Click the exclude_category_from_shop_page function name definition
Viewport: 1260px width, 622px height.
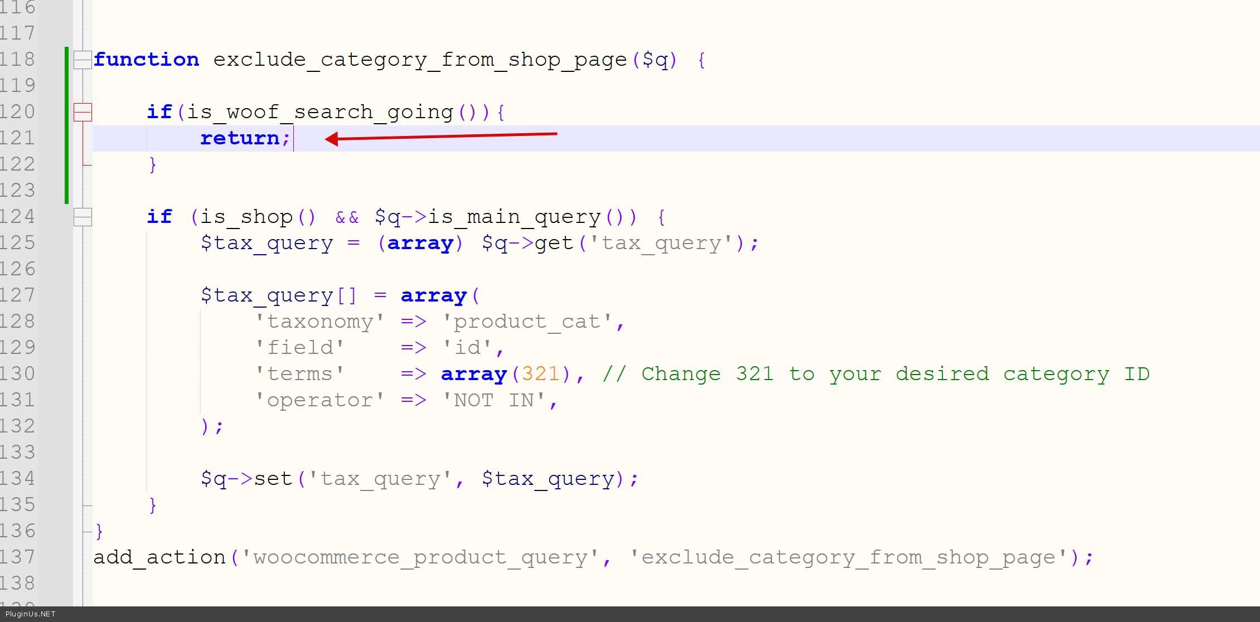(420, 60)
